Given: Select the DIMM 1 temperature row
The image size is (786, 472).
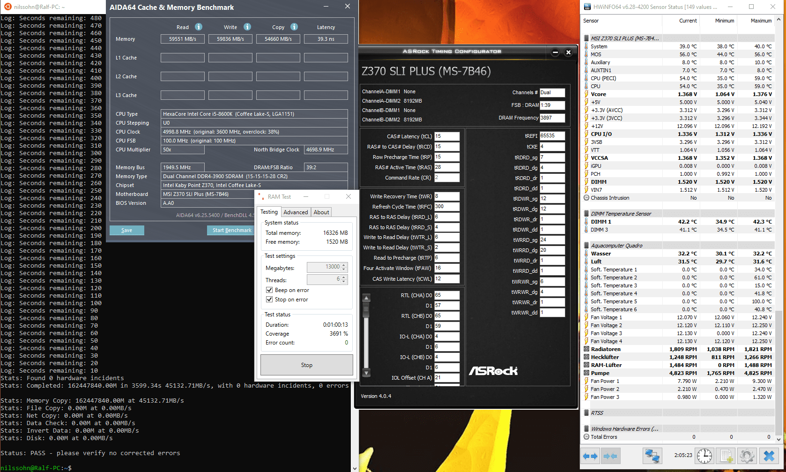Looking at the screenshot, I should click(x=678, y=222).
